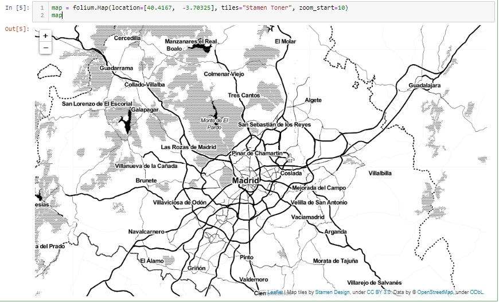Click the Guadalajara label on the map
The height and width of the screenshot is (302, 499).
[x=424, y=85]
